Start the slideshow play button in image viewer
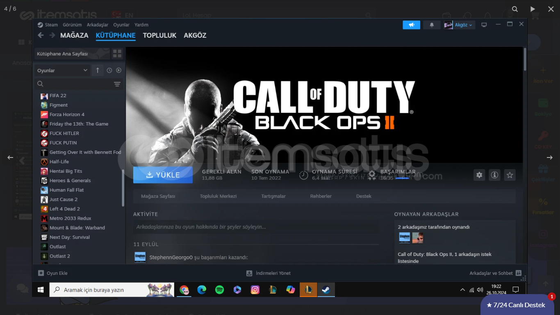 tap(533, 9)
